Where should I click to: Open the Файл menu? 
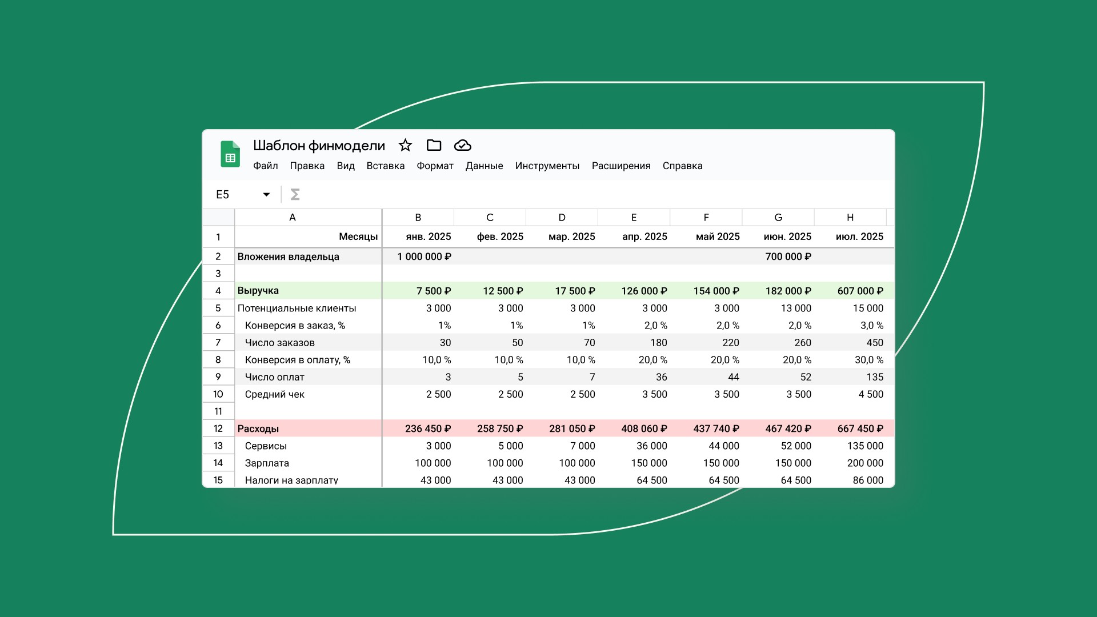click(x=265, y=166)
